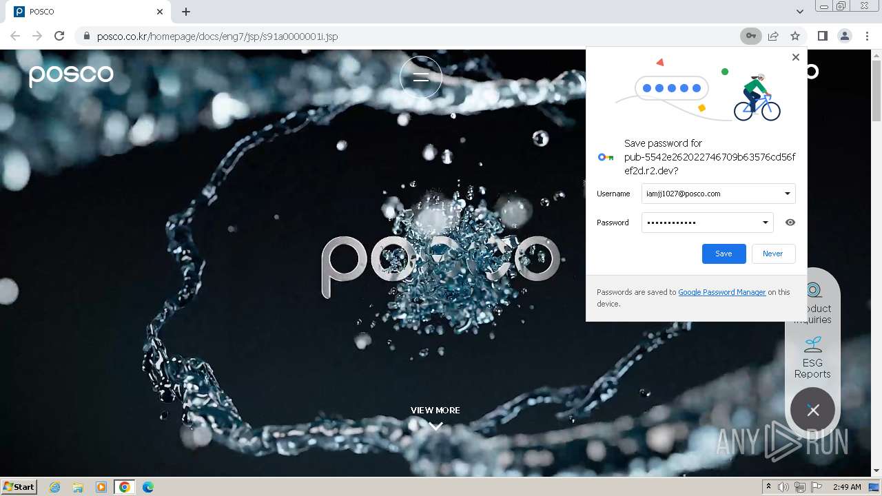This screenshot has height=496, width=882.
Task: Click the POSCO logo at top left
Action: click(x=71, y=74)
